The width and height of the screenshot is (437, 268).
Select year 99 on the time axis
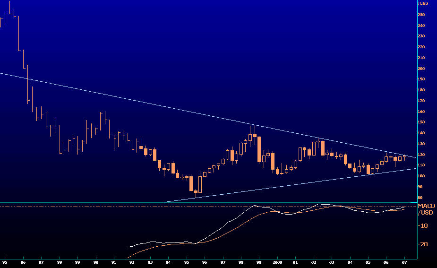pos(259,262)
